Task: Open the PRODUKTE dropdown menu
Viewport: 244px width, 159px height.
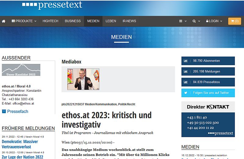Action: [24, 21]
